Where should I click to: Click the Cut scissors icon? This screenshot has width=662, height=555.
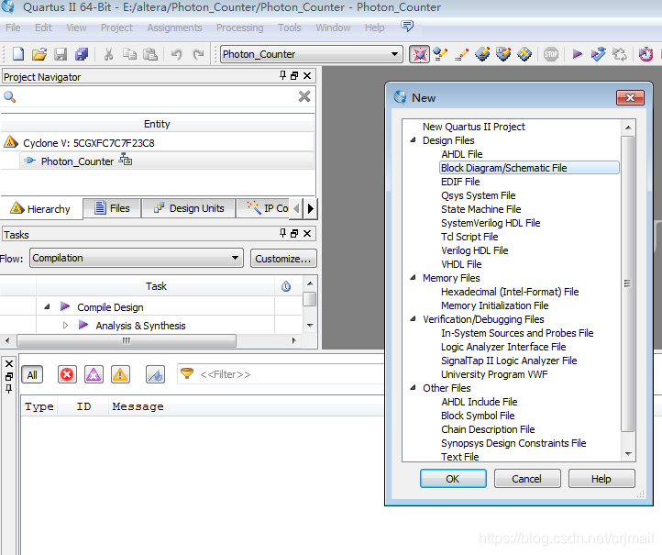[x=108, y=54]
